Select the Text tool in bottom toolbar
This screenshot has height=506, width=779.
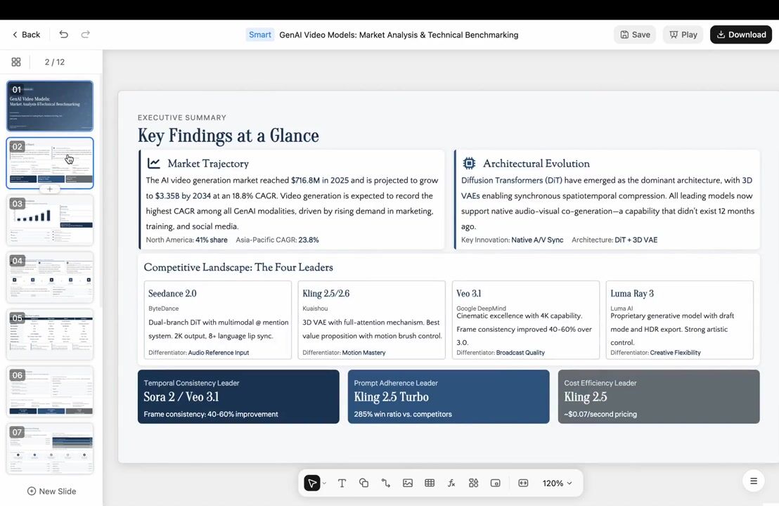(x=342, y=483)
